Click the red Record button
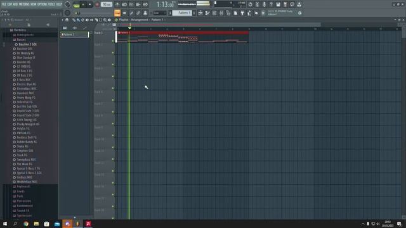This screenshot has height=228, width=406. pyautogui.click(x=97, y=4)
